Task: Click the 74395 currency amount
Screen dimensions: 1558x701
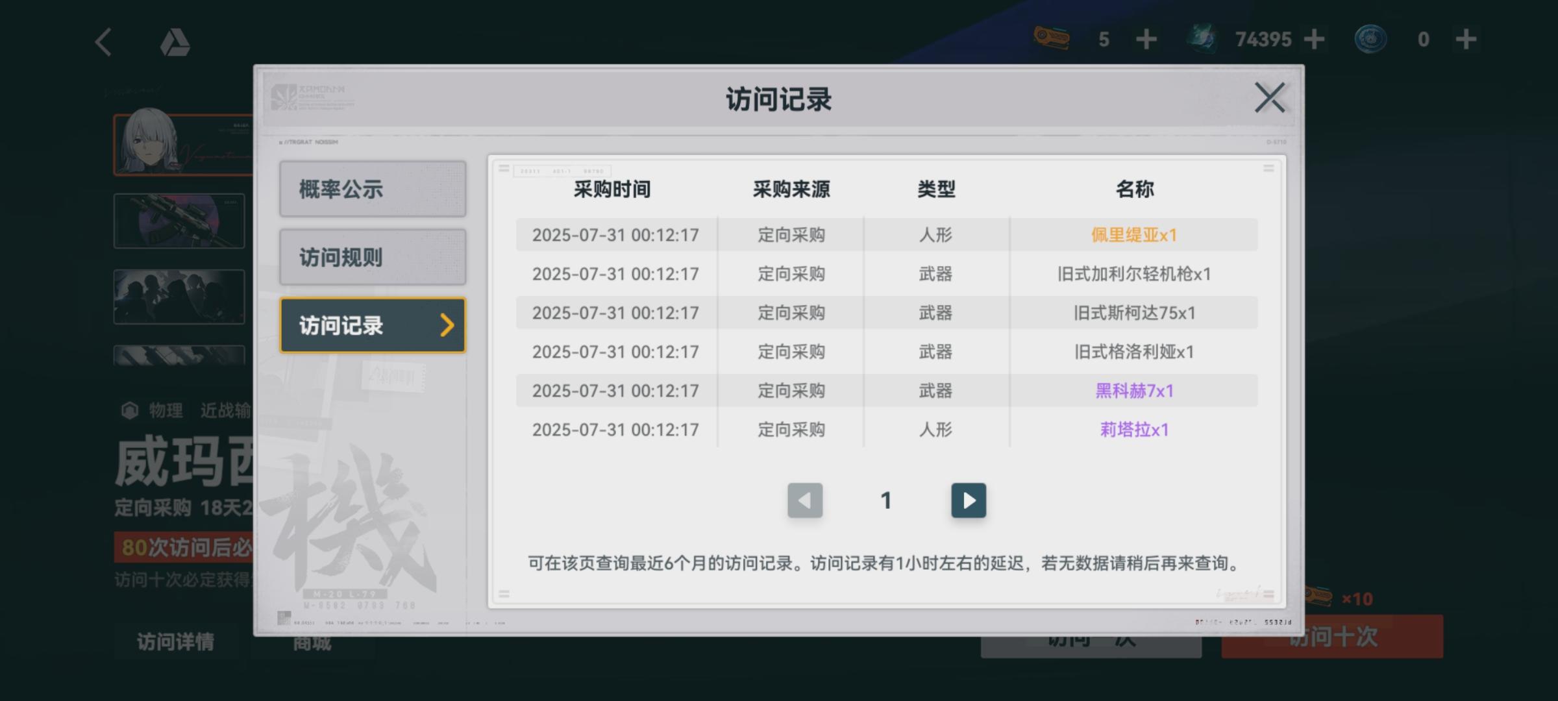Action: pyautogui.click(x=1263, y=40)
